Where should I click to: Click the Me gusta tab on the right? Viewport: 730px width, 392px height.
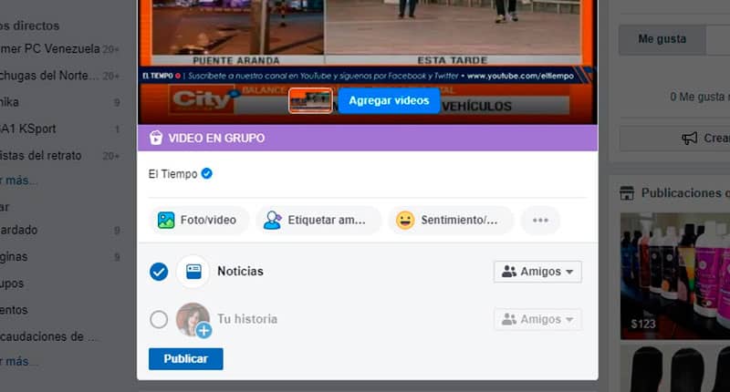(x=662, y=39)
